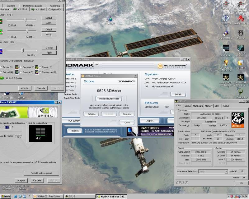Open the Configurar Peter Jackson shortcut
The width and height of the screenshot is (249, 199).
click(241, 50)
